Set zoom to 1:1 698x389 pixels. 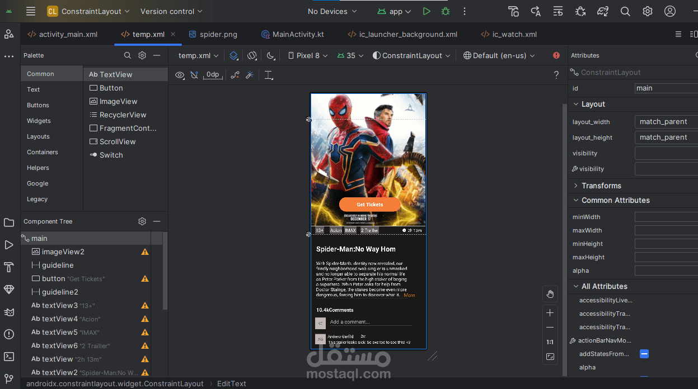coord(550,342)
